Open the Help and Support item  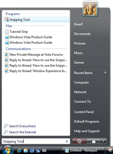tap(87, 131)
